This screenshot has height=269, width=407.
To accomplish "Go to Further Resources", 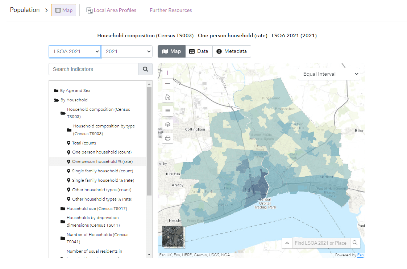I will click(171, 10).
